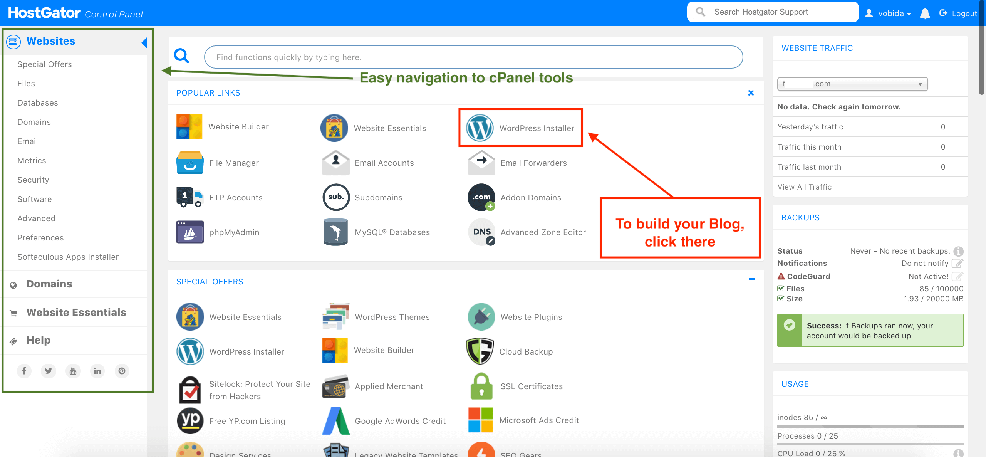986x457 pixels.
Task: Open SSL Certificates under Special Offers
Action: point(532,386)
